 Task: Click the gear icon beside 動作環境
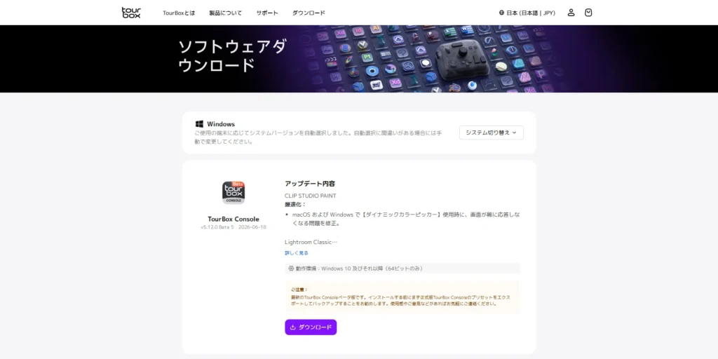tap(291, 269)
